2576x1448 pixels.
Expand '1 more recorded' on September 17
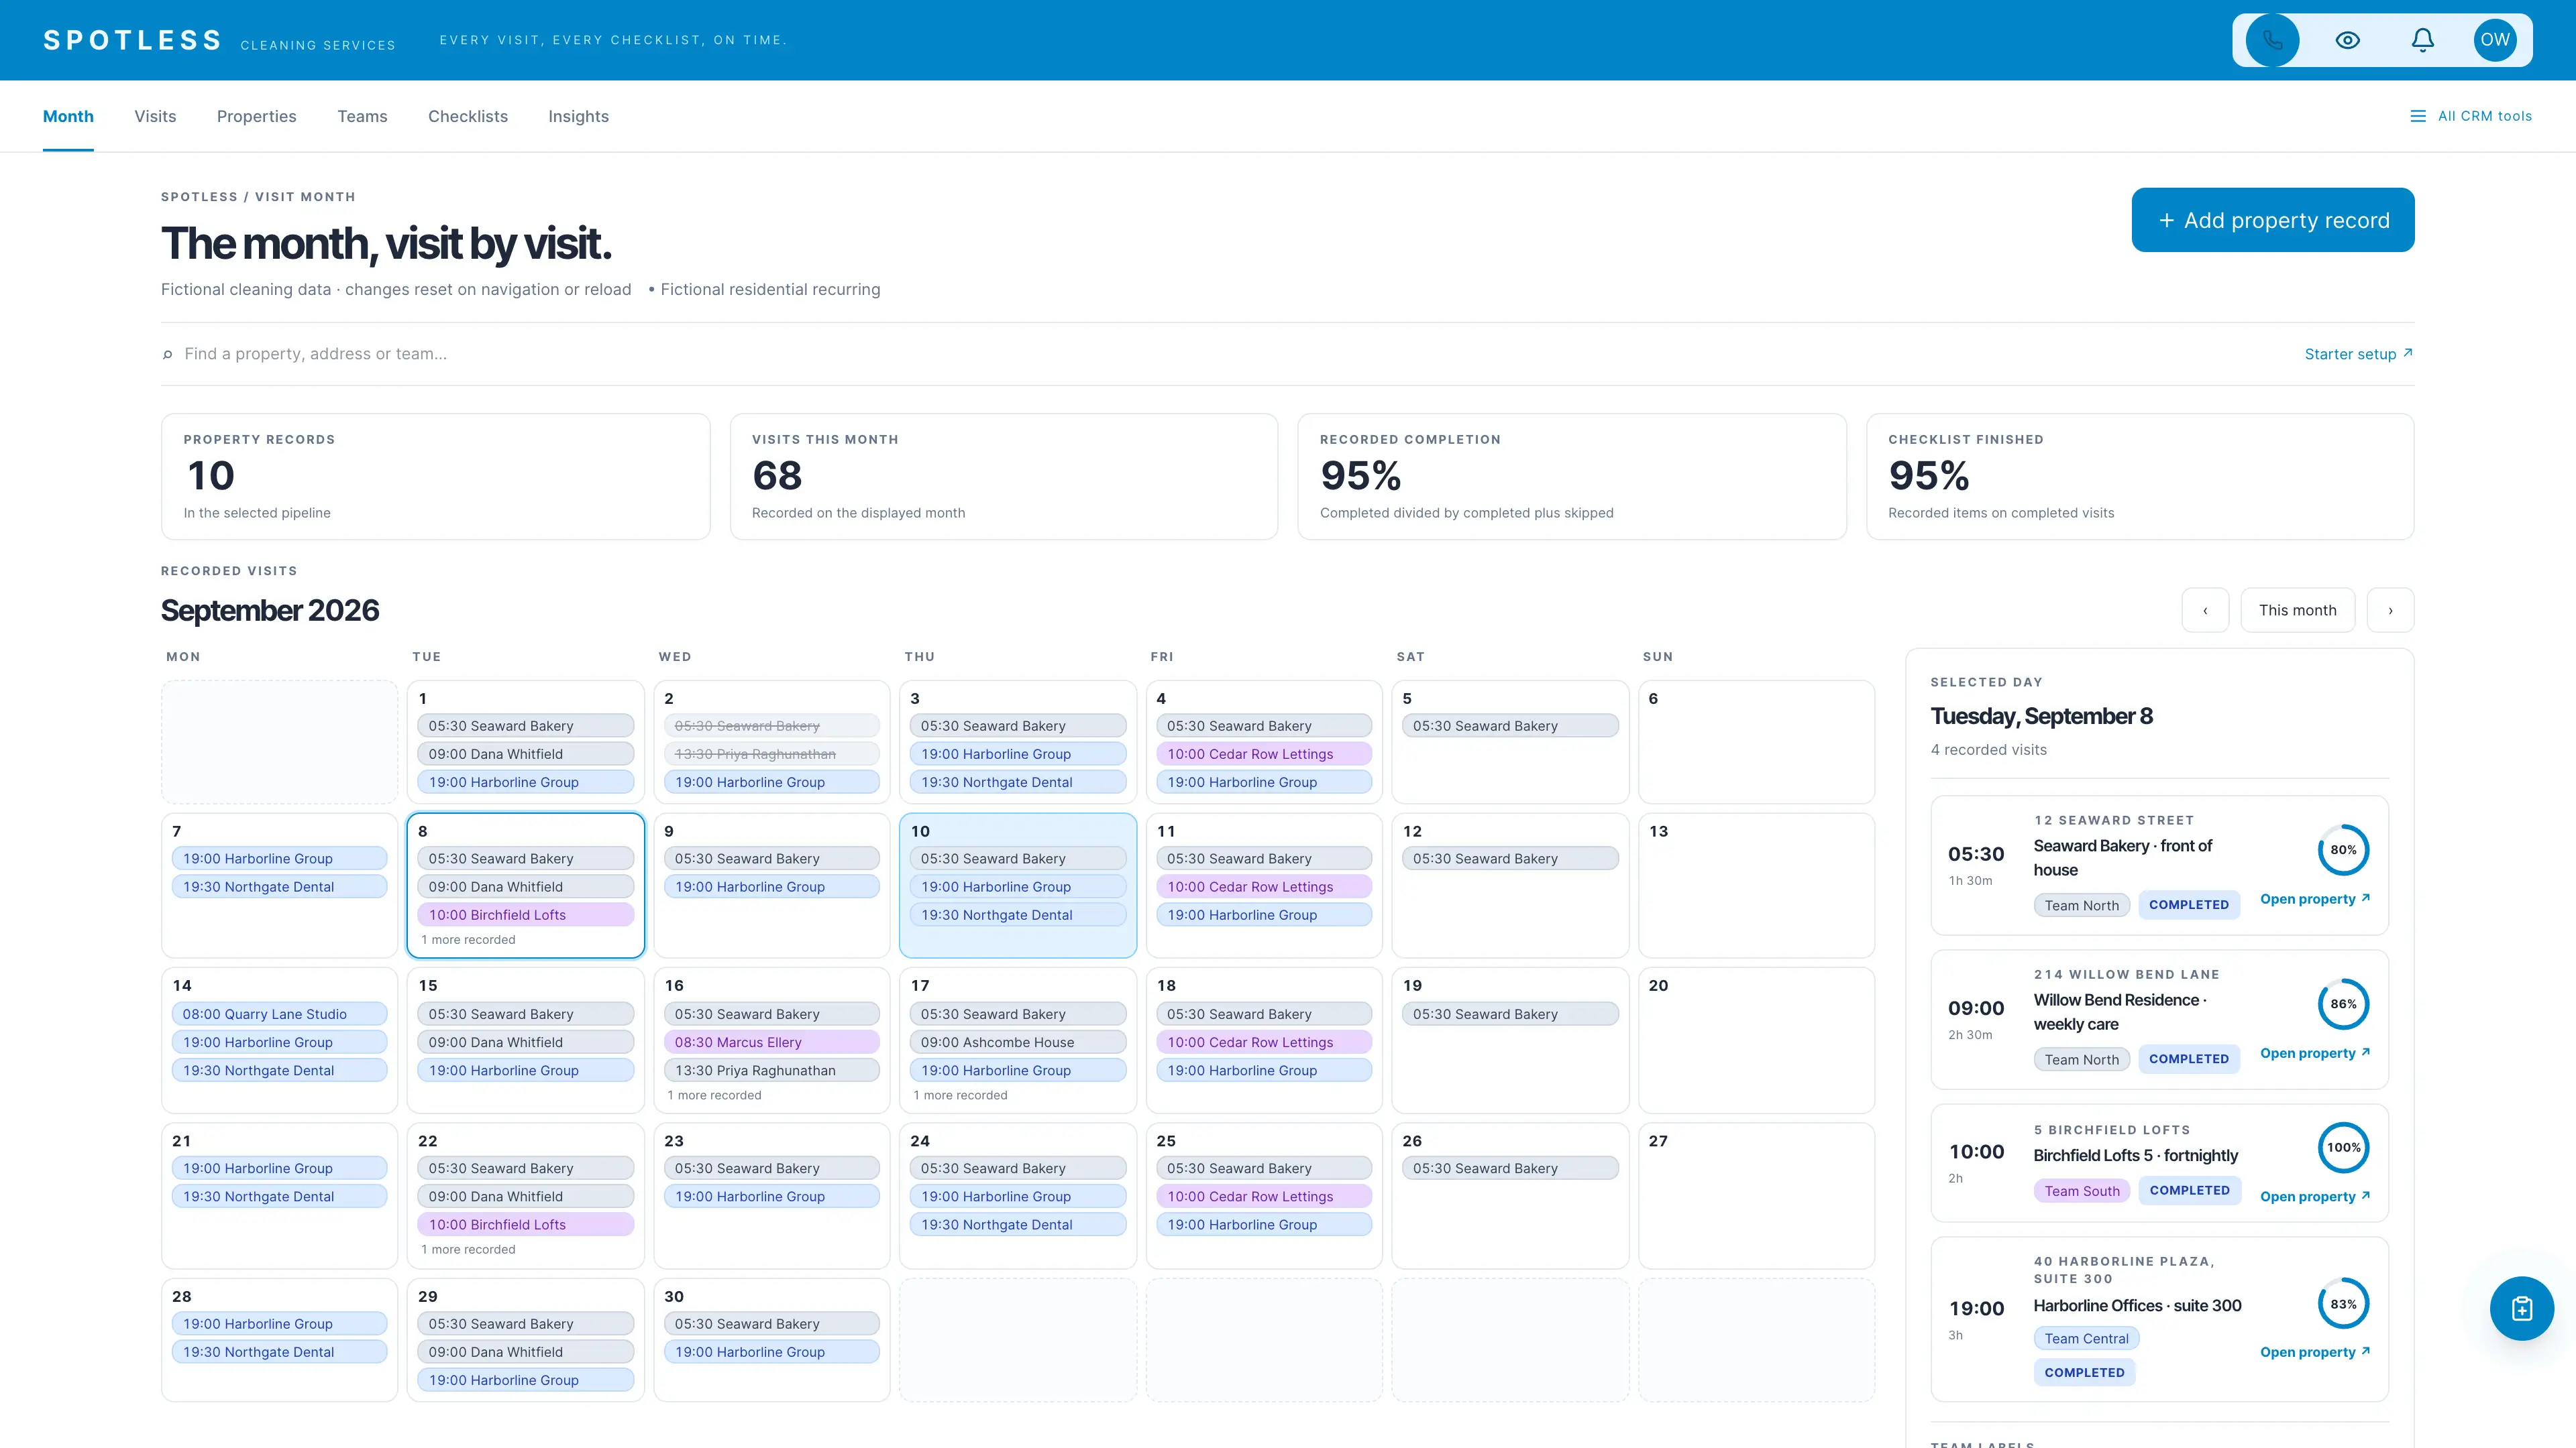pos(960,1095)
